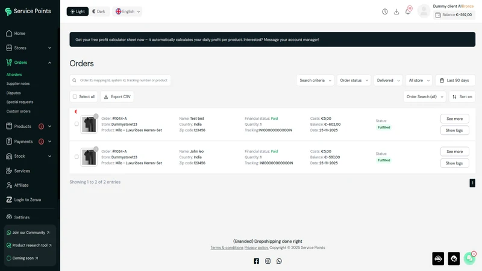Image resolution: width=482 pixels, height=271 pixels.
Task: Click Export CSV button
Action: (117, 96)
